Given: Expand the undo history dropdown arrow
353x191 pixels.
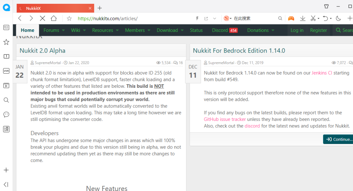Looking at the screenshot, I should click(331, 19).
